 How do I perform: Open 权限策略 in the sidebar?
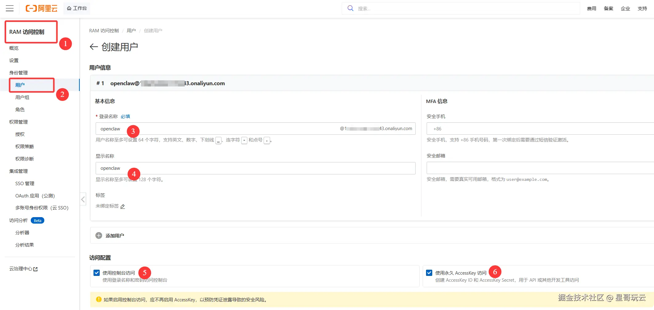(25, 146)
